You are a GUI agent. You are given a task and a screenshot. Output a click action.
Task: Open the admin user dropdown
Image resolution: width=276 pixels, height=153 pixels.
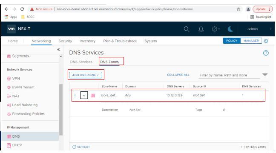click(259, 29)
